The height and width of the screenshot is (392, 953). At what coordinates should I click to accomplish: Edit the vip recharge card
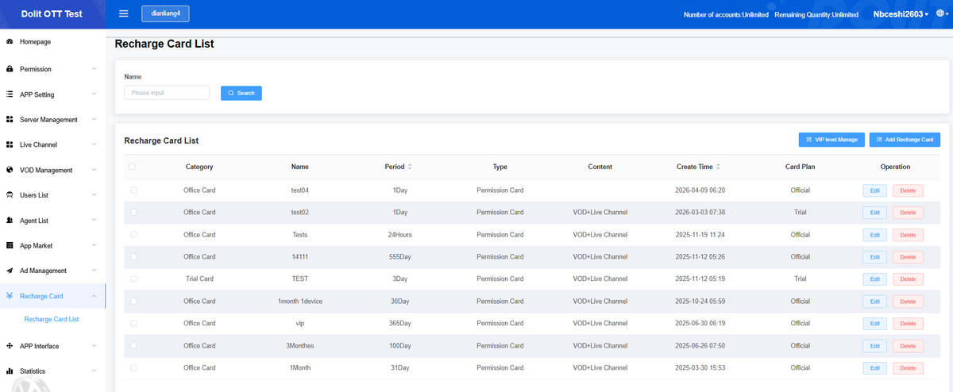(x=874, y=324)
